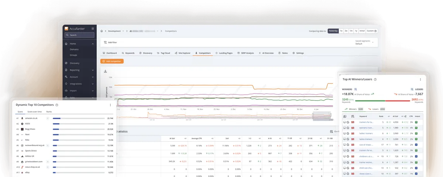Sort by the AI SoV column header

click(395, 116)
